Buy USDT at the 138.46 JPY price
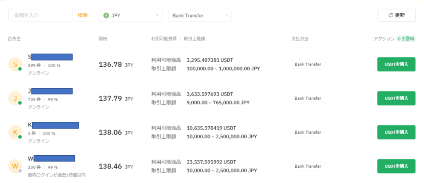 tap(396, 166)
